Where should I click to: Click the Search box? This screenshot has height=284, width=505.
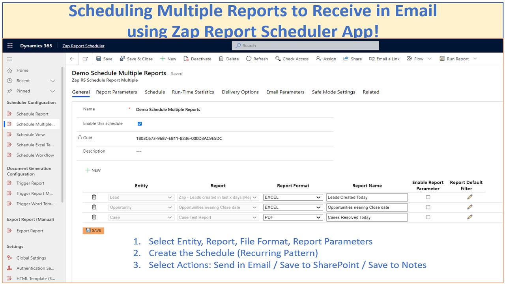click(x=305, y=46)
